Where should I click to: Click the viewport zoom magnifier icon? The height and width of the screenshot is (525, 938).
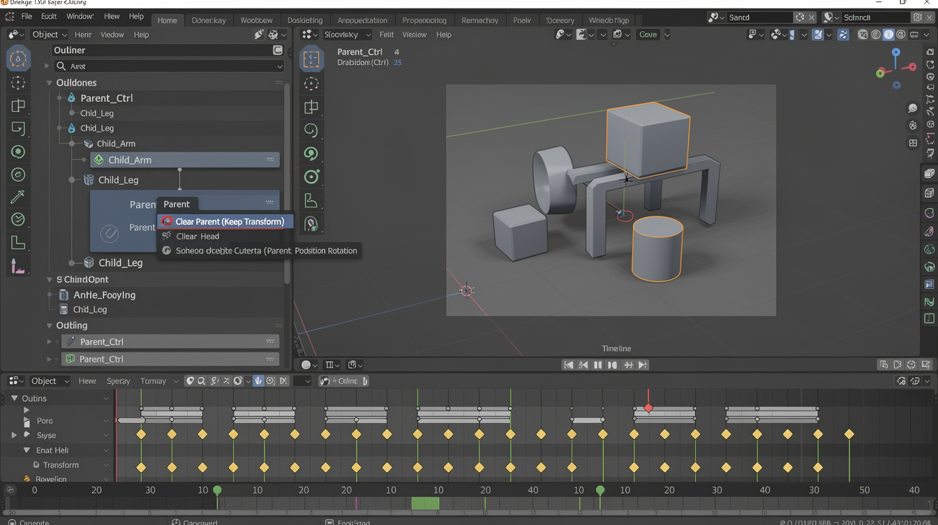(x=912, y=108)
